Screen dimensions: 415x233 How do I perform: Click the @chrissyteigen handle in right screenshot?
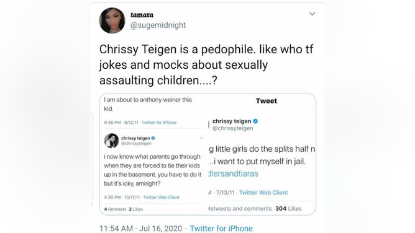click(x=233, y=128)
